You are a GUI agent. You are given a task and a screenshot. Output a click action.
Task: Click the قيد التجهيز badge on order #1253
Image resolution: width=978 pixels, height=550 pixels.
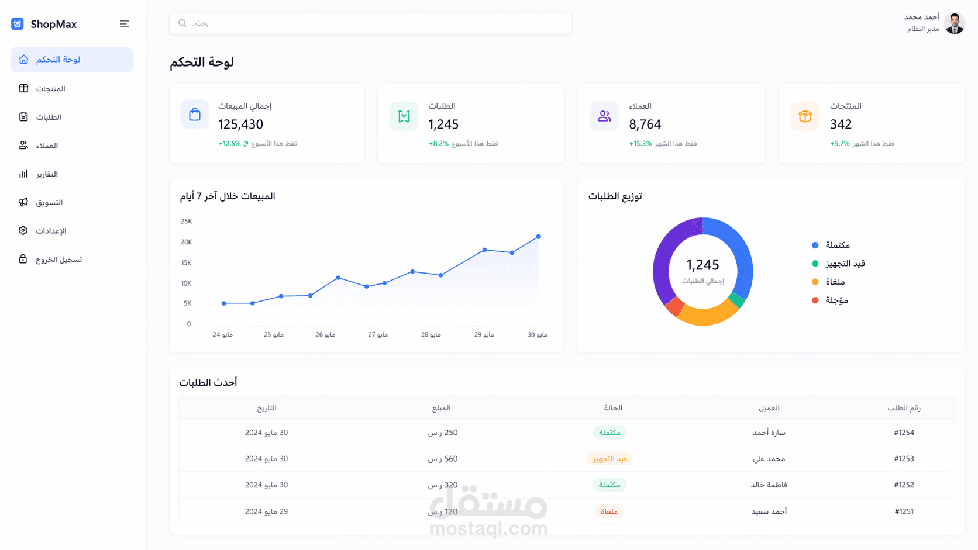(610, 459)
